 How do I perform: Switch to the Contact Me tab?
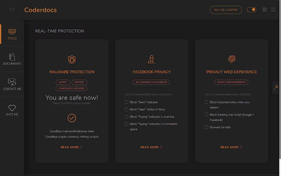point(12,84)
